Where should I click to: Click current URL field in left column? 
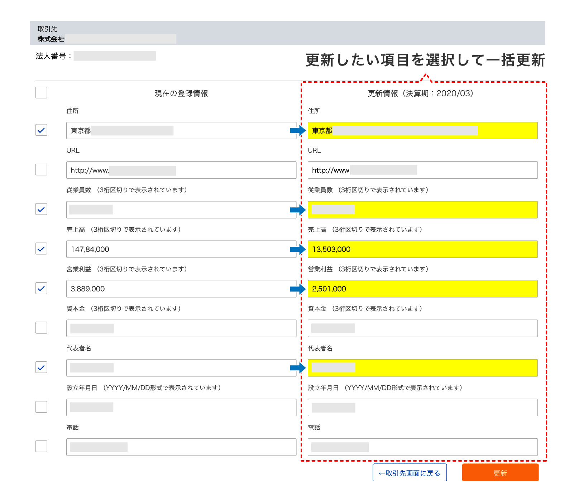click(181, 170)
